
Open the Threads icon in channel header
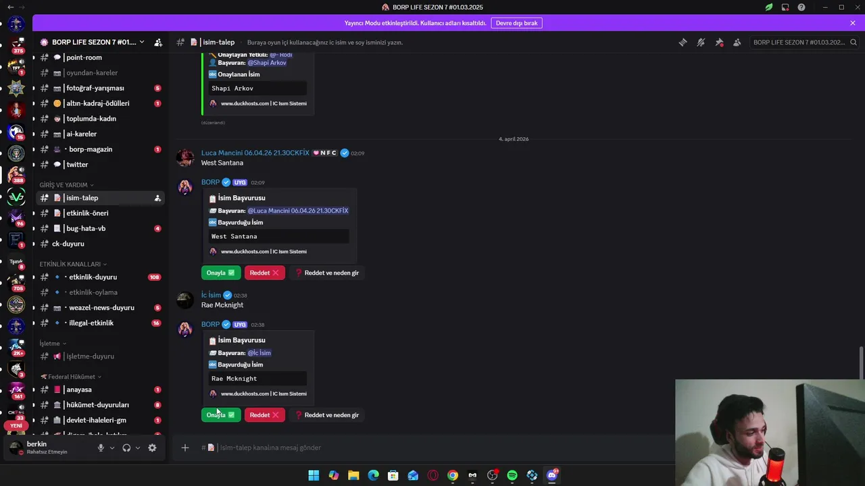click(x=683, y=42)
